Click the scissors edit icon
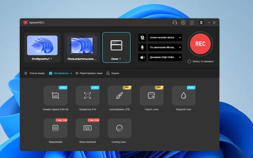Viewport: 253px width, 158px height. tap(77, 73)
